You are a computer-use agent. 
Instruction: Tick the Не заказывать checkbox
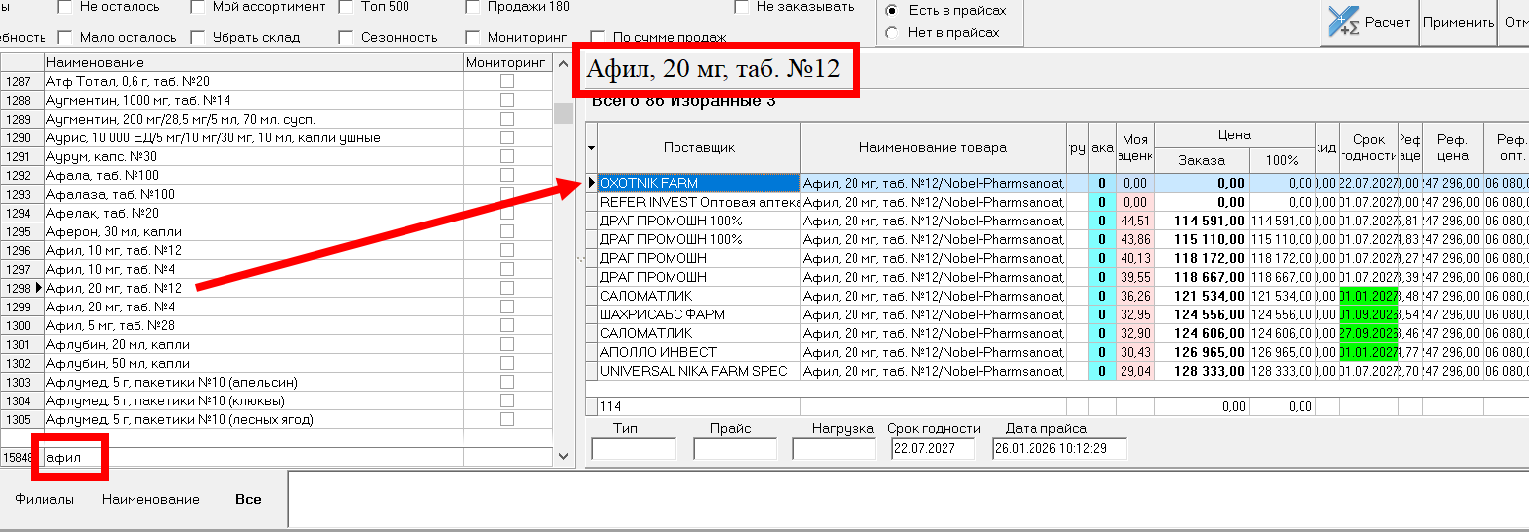click(x=742, y=7)
